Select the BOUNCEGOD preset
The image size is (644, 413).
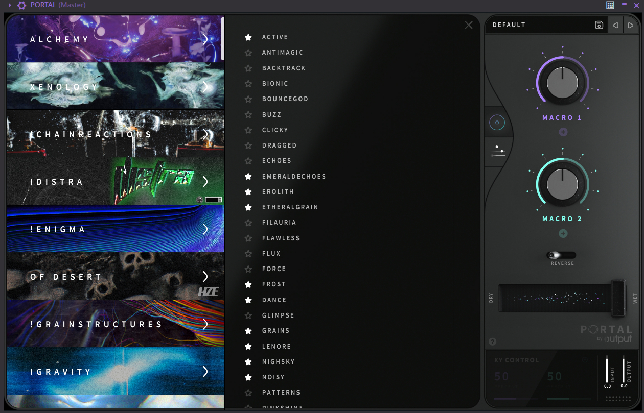pos(285,99)
